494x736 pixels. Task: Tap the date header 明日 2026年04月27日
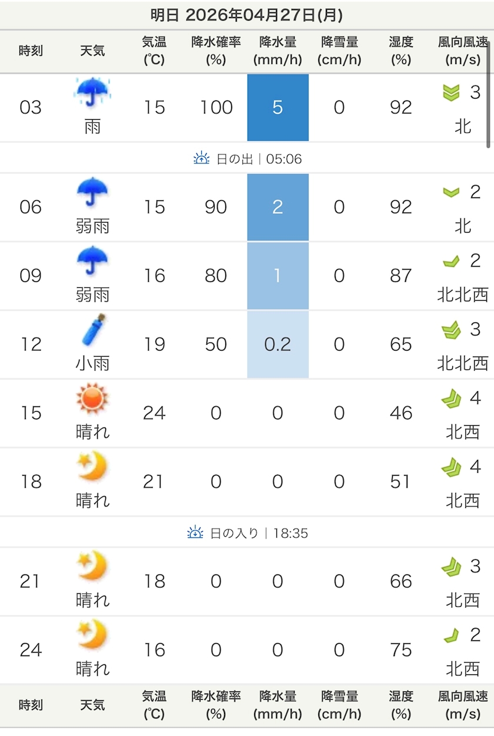tap(247, 15)
